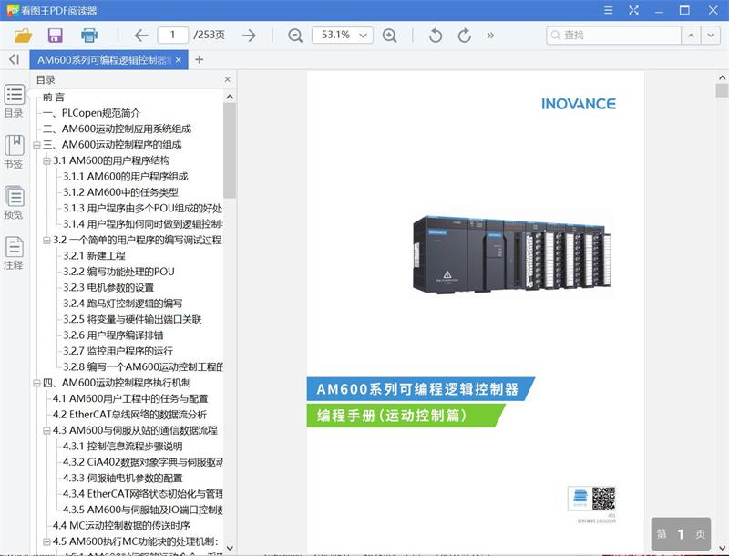
Task: Find the previous search result with the up arrow
Action: click(691, 36)
